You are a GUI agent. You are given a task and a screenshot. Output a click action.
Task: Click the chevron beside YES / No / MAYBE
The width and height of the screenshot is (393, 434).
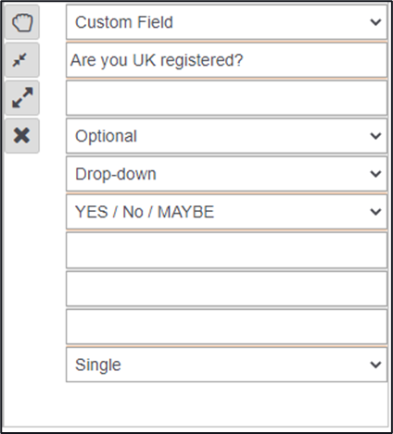point(375,212)
